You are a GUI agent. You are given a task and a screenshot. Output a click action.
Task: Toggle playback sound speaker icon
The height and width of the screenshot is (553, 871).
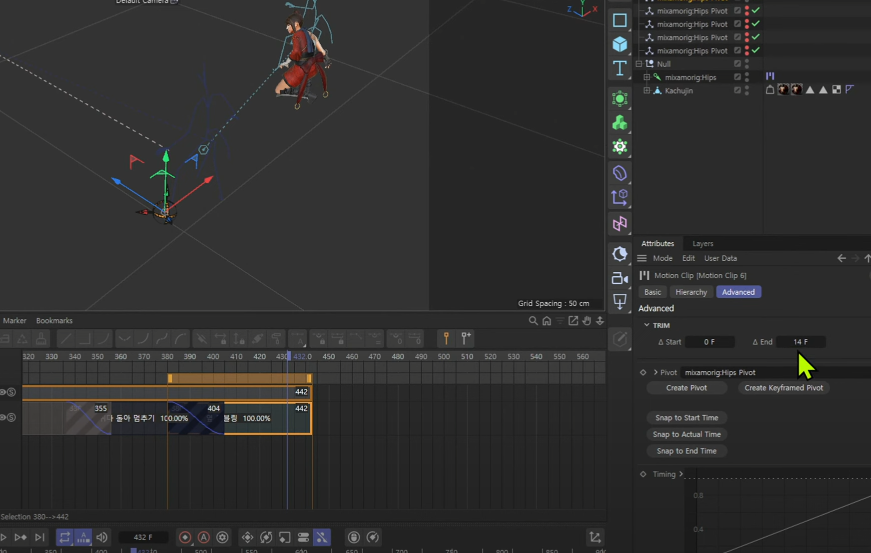point(102,537)
